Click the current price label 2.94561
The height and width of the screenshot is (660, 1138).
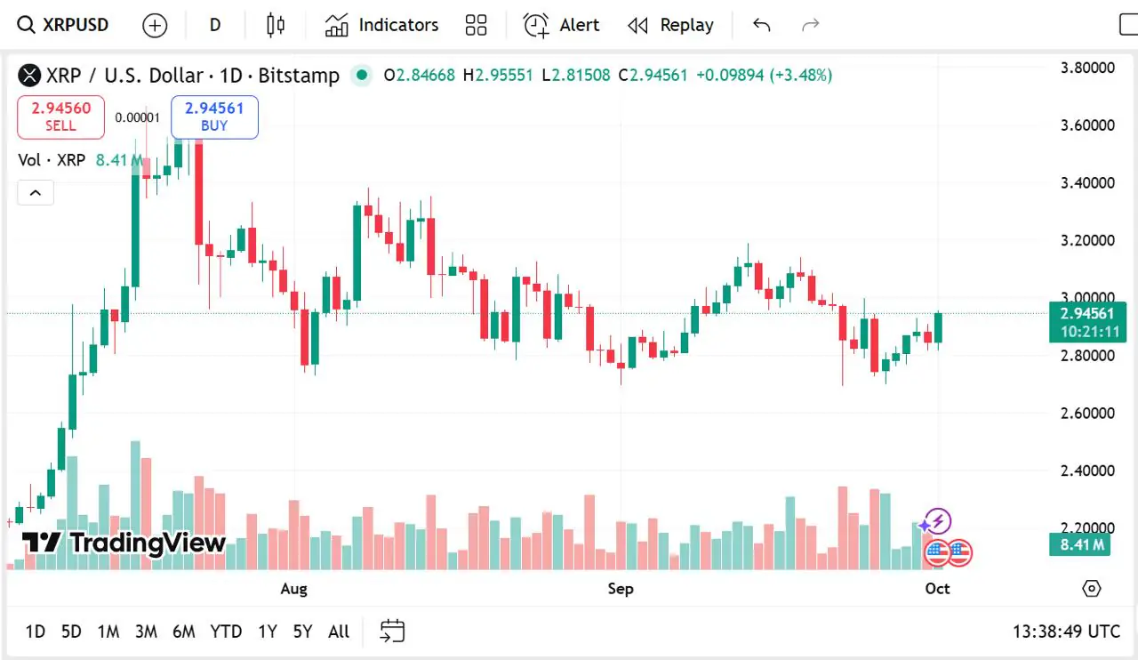tap(1086, 313)
